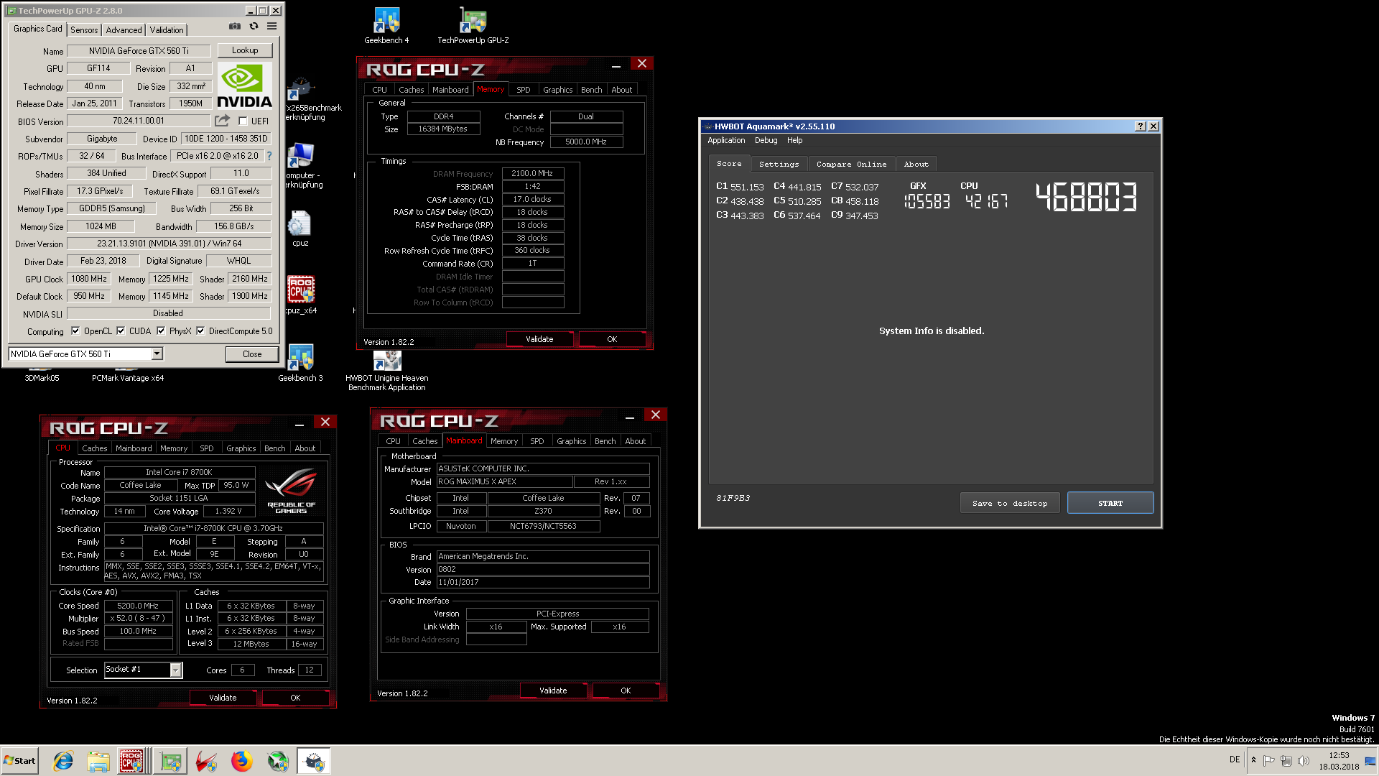The image size is (1379, 776).
Task: Open the Geekbench 3 desktop shortcut
Action: tap(300, 363)
